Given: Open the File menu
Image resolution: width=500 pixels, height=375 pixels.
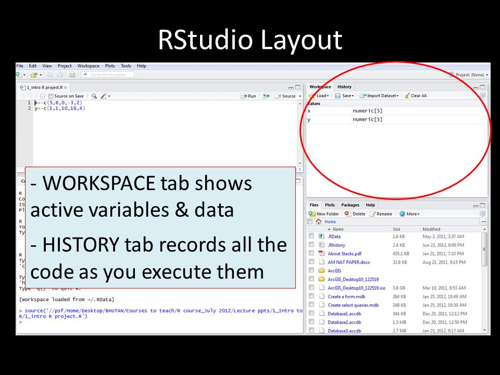Looking at the screenshot, I should tap(20, 66).
